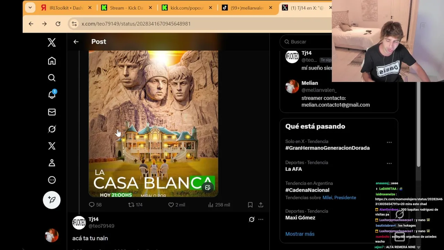Open the Casa Blanca image

[x=153, y=124]
